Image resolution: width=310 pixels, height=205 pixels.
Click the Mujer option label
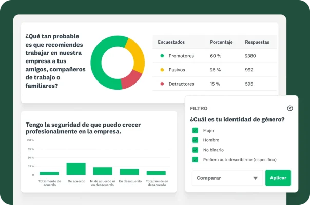pos(208,131)
